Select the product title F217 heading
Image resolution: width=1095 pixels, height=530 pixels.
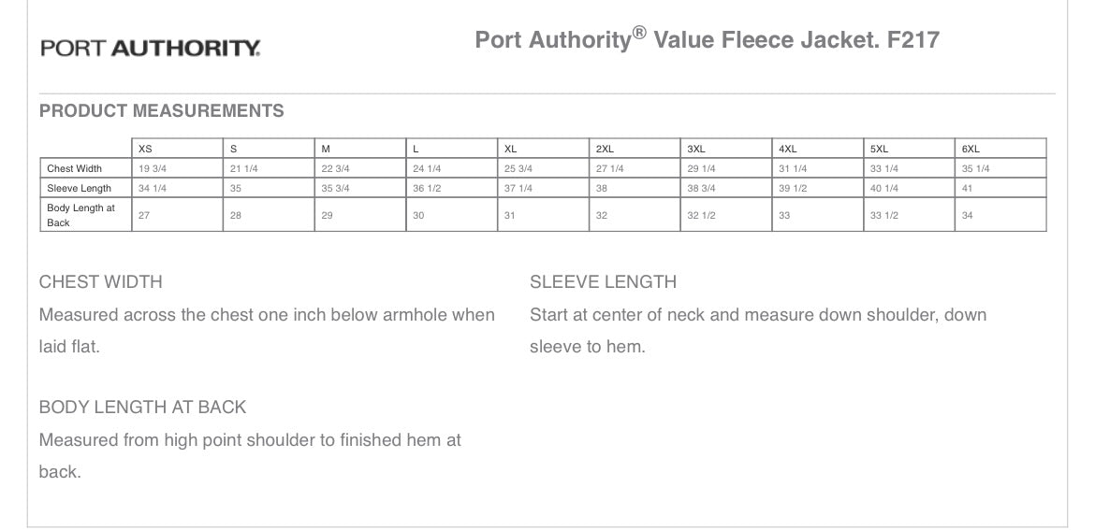tap(707, 38)
